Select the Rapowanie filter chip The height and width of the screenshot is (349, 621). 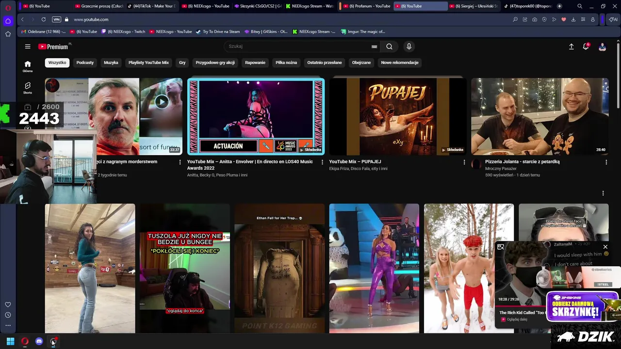click(255, 63)
